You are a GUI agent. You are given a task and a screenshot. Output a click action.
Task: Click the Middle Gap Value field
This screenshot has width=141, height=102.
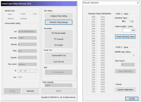tap(128, 55)
